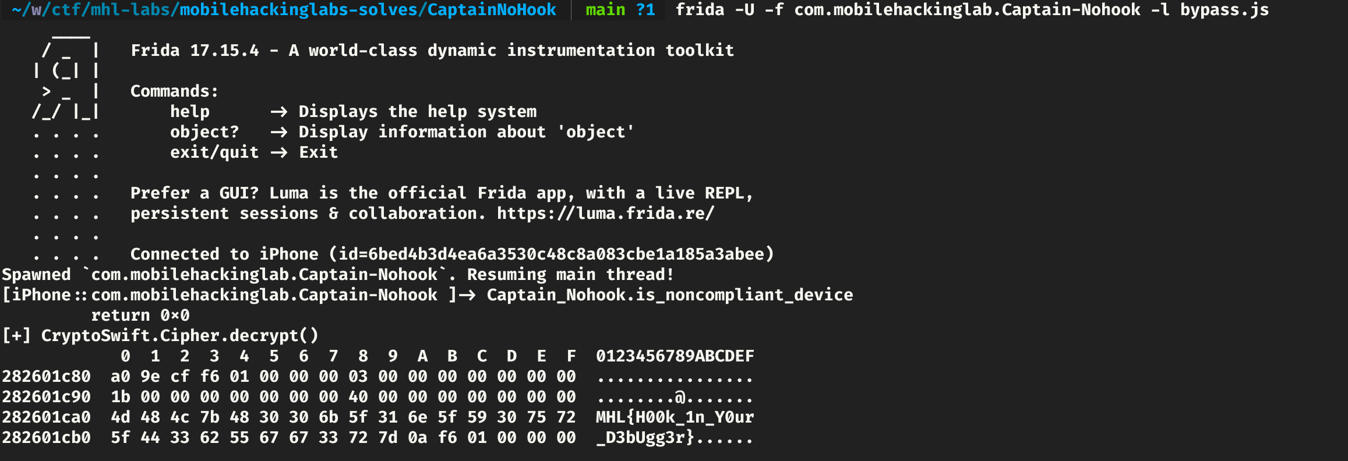Click the 'MHL{H00k_1n_Y0ur' ASCII flag text
Viewport: 1348px width, 461px height.
coord(675,417)
